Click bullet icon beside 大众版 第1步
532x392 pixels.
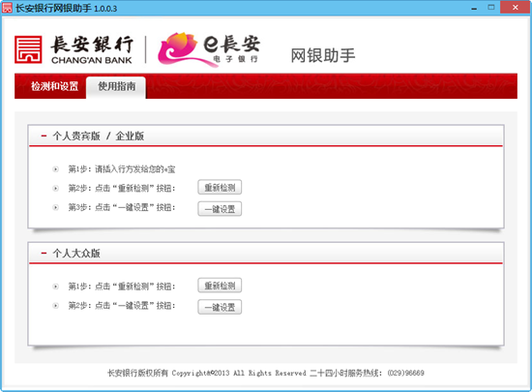(x=56, y=286)
